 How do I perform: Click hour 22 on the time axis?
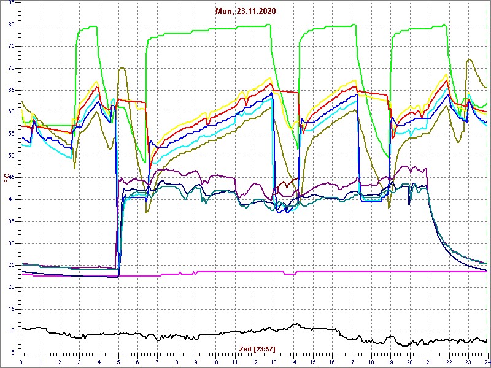[x=448, y=362]
